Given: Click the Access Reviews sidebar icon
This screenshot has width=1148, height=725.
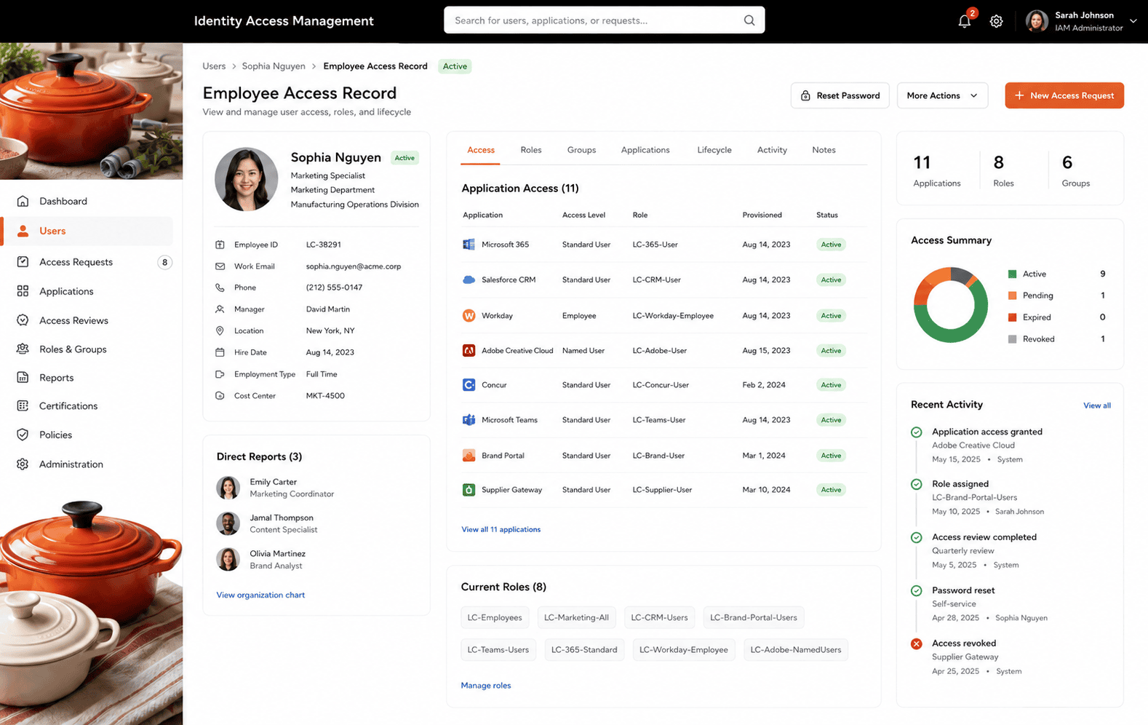Looking at the screenshot, I should [x=23, y=320].
